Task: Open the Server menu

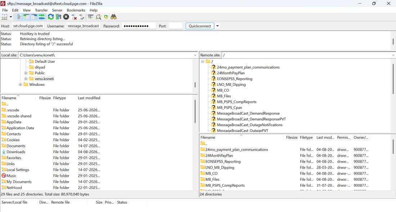Action: 57,10
